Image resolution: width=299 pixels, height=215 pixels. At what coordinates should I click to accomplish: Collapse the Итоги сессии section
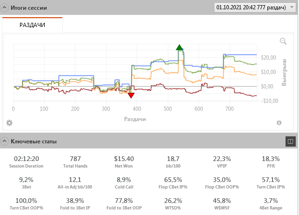pos(5,8)
